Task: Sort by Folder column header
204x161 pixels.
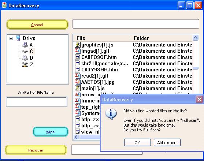Action: click(x=161, y=38)
